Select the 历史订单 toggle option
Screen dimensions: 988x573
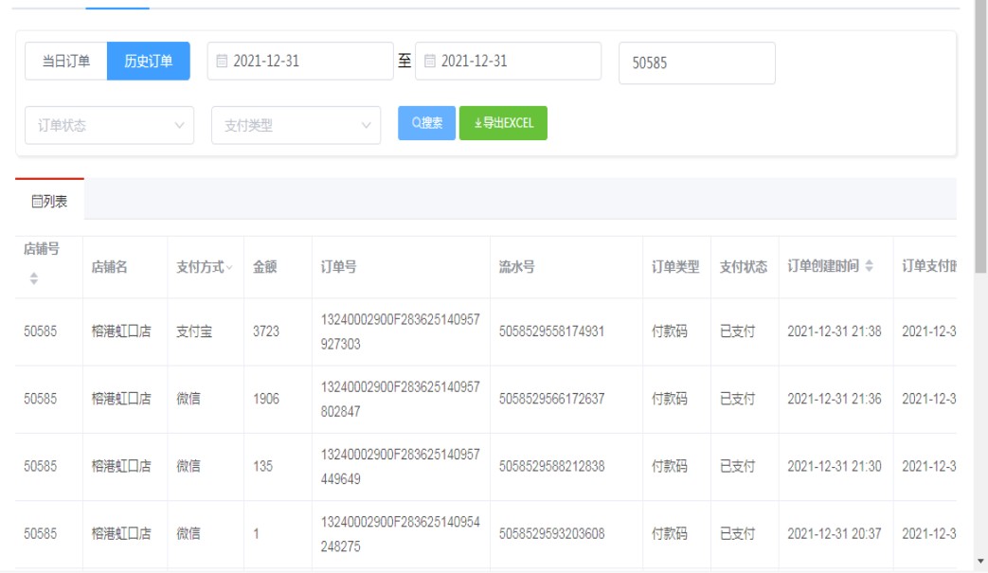click(x=149, y=62)
